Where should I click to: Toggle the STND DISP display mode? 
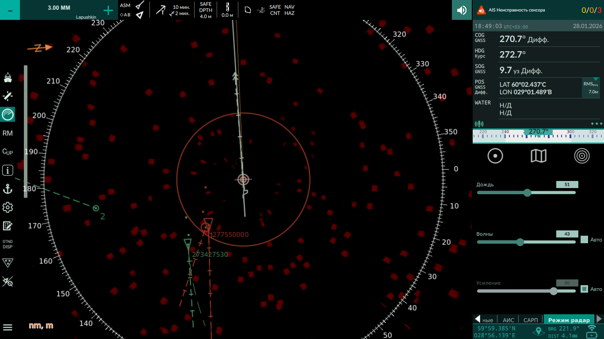point(8,244)
